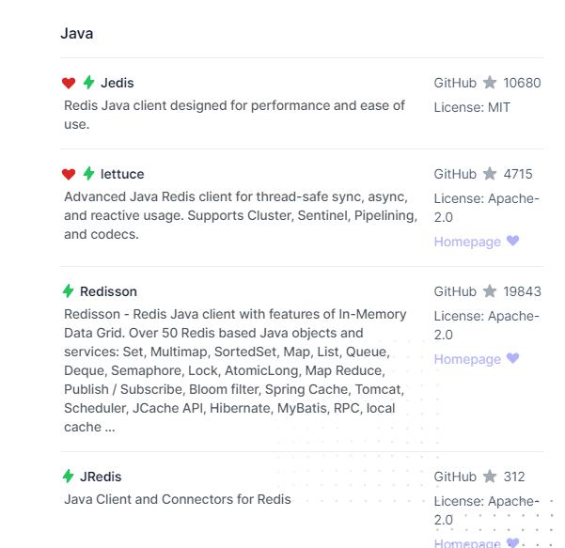Click the red heart icon beside lettuce

click(x=69, y=174)
